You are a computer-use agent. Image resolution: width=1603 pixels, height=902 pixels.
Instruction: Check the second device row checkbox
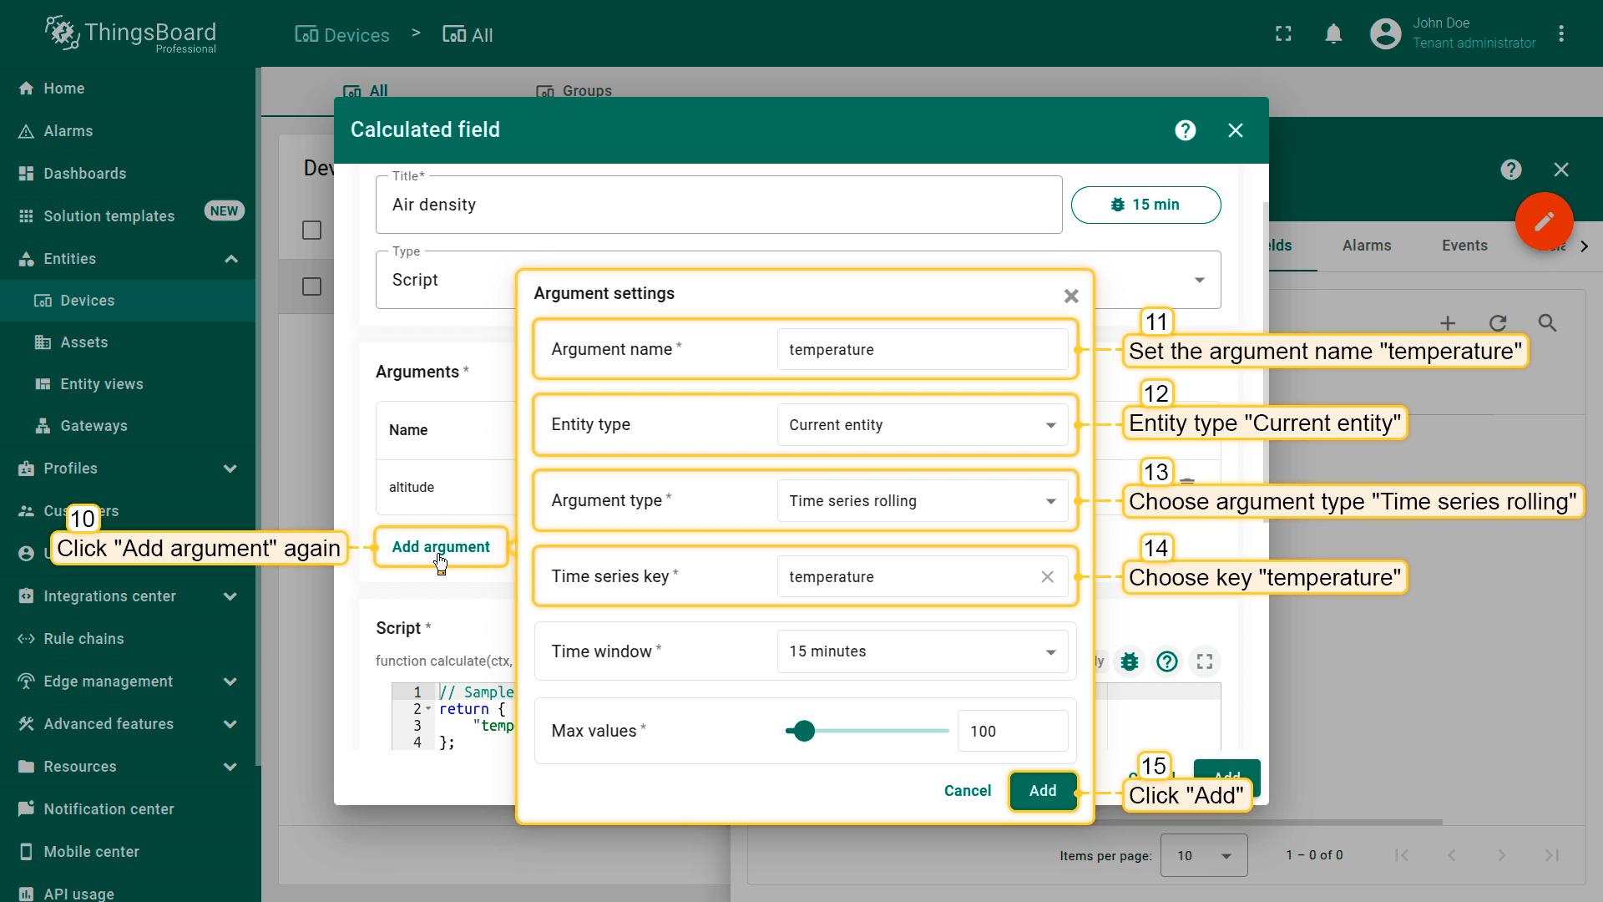[311, 286]
